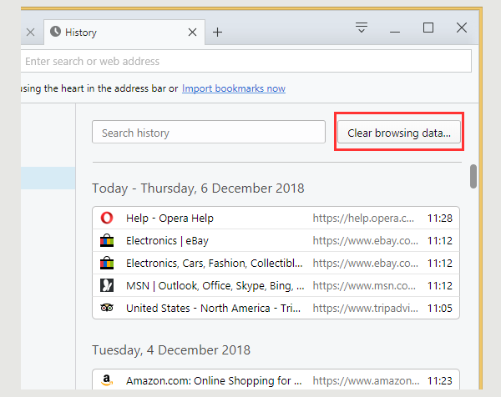The width and height of the screenshot is (501, 397).
Task: Click the Opera logo icon in history list
Action: (x=107, y=218)
